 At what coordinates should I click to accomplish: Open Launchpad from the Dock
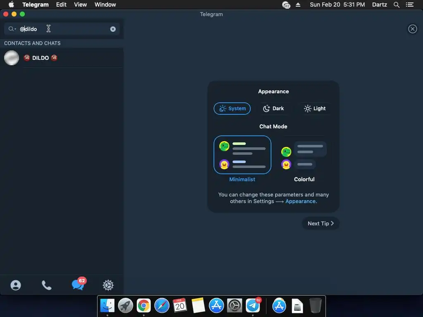tap(126, 306)
